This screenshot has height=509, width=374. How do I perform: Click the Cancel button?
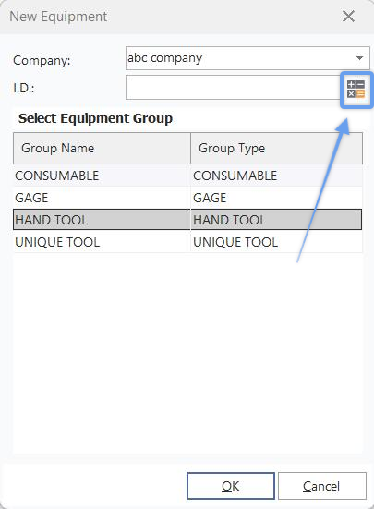(x=321, y=486)
